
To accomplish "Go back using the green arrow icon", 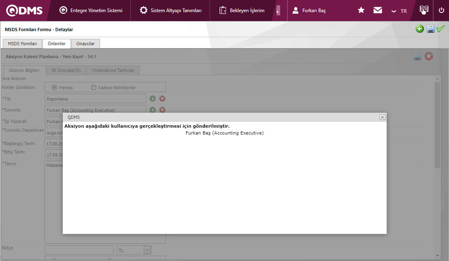I will [420, 29].
